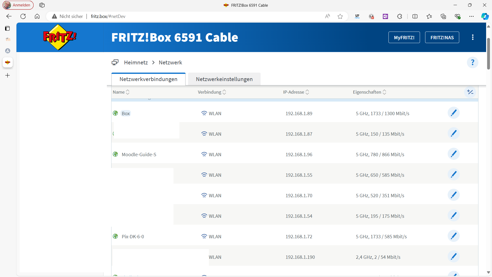The image size is (492, 277).
Task: Click the Anmelden profile button
Action: (x=18, y=5)
